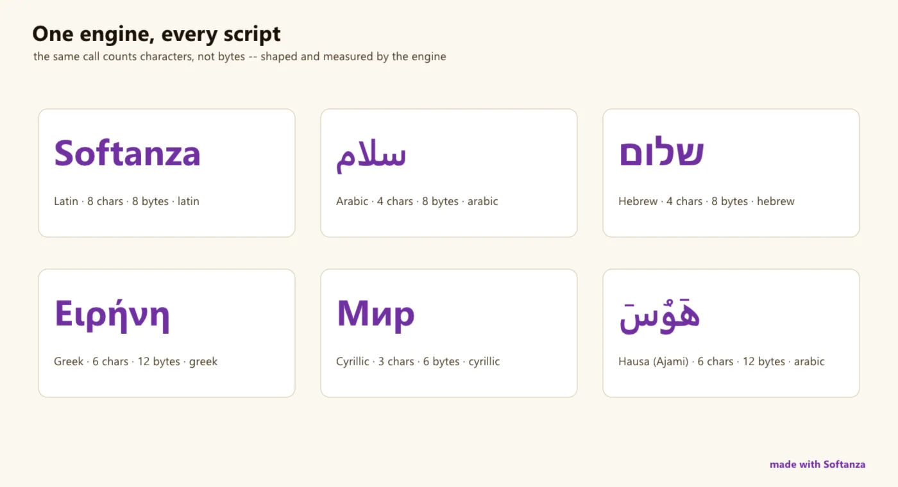Click the caption 'Greek · 6 chars · 12 bytes · greek'

136,361
